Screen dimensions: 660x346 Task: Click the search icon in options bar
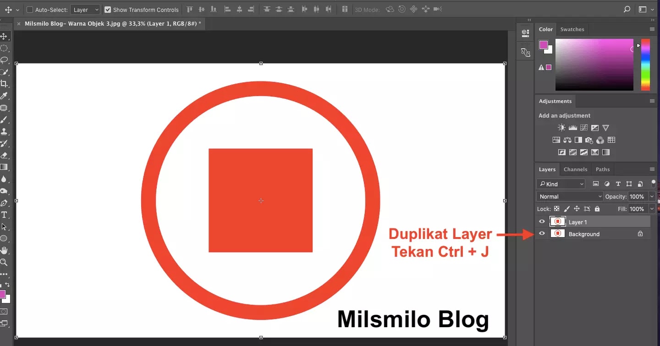pyautogui.click(x=627, y=9)
